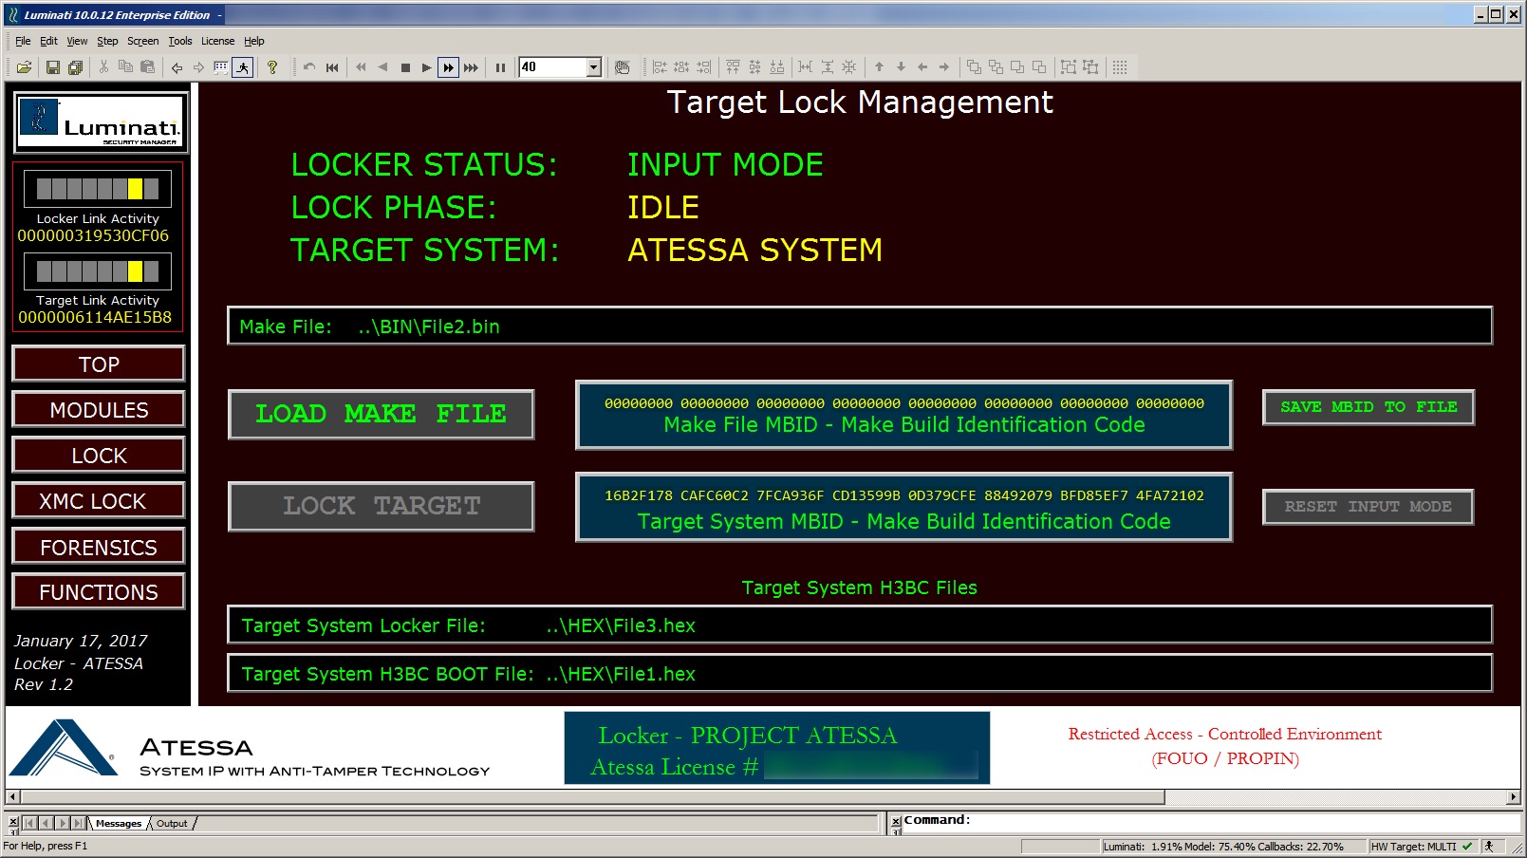Click the align left edges icon
1527x858 pixels.
[660, 67]
